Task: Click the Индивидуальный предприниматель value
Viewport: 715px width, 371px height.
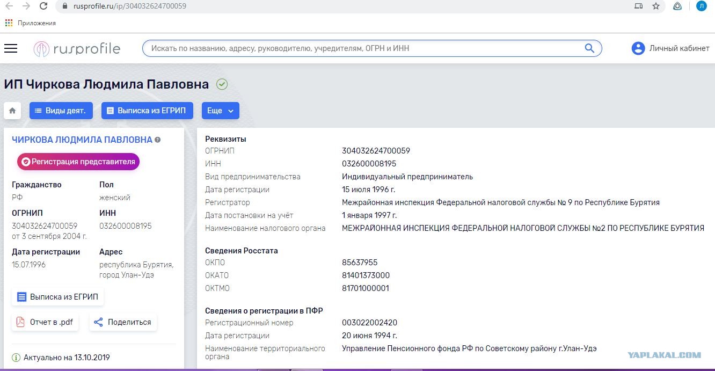Action: (x=407, y=177)
